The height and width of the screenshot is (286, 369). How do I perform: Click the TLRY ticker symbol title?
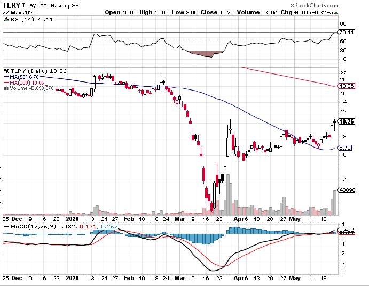click(x=12, y=5)
